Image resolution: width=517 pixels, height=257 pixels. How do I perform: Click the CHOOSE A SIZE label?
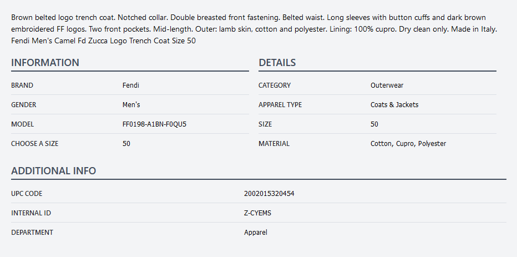34,144
